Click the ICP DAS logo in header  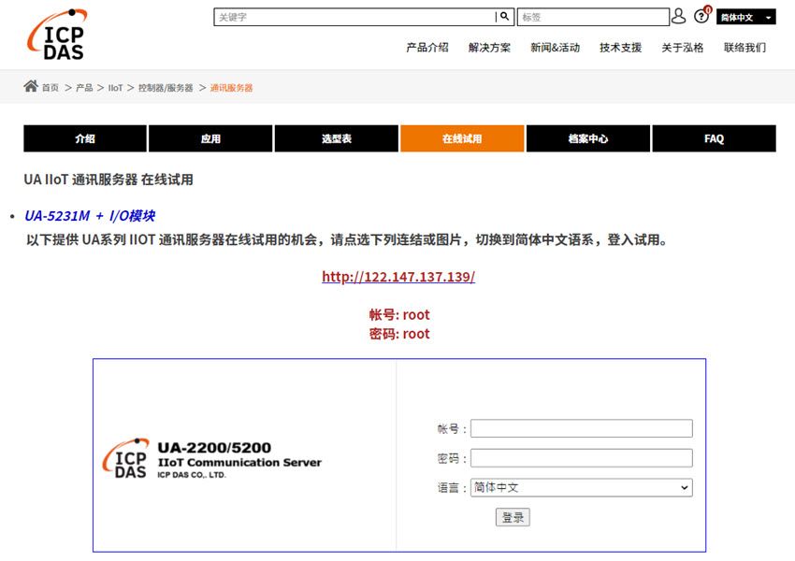(x=57, y=35)
